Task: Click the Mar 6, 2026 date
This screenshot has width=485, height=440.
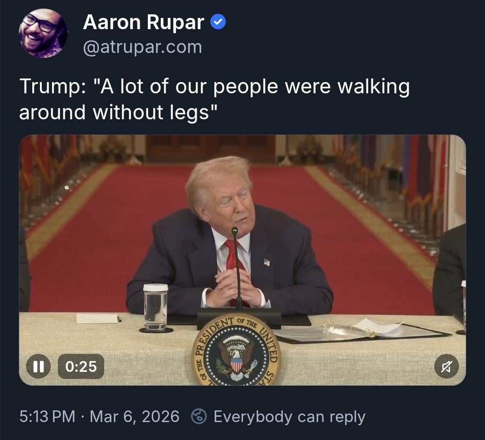Action: point(135,416)
